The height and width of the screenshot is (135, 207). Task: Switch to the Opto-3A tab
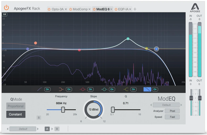pos(57,9)
